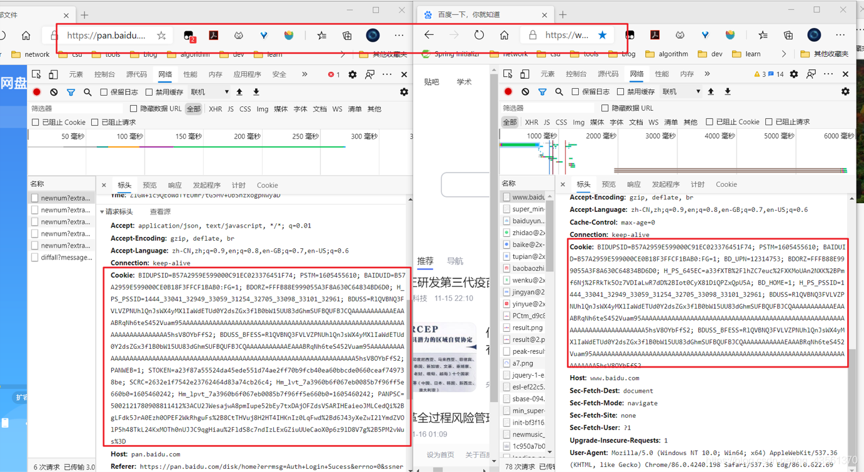Image resolution: width=864 pixels, height=472 pixels.
Task: Filter by XHR in pan.baidu DevTools
Action: [215, 109]
